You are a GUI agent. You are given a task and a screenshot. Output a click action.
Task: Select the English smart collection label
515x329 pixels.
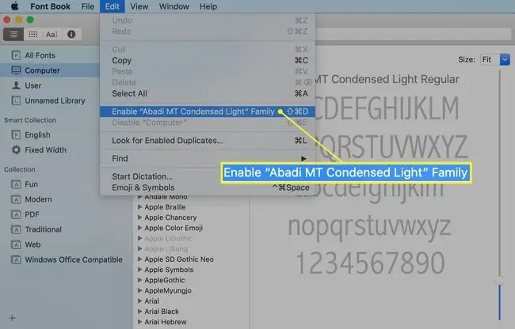point(37,135)
